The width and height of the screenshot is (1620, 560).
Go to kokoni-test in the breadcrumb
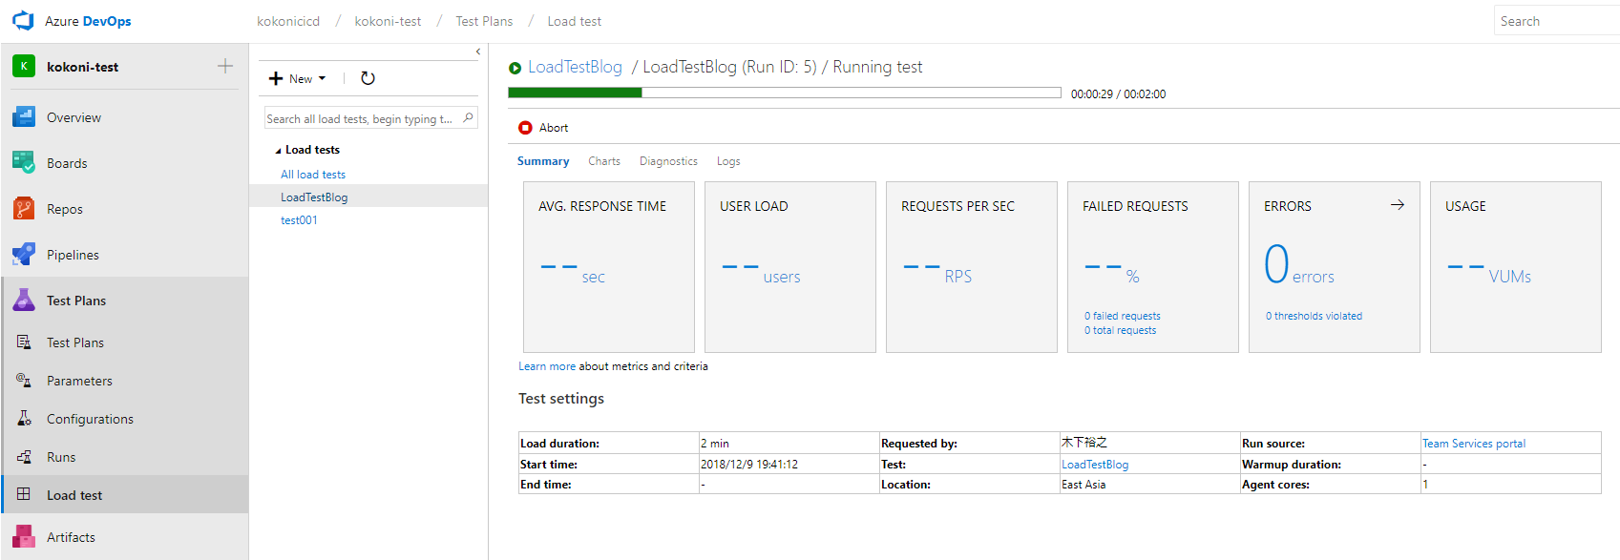coord(388,21)
